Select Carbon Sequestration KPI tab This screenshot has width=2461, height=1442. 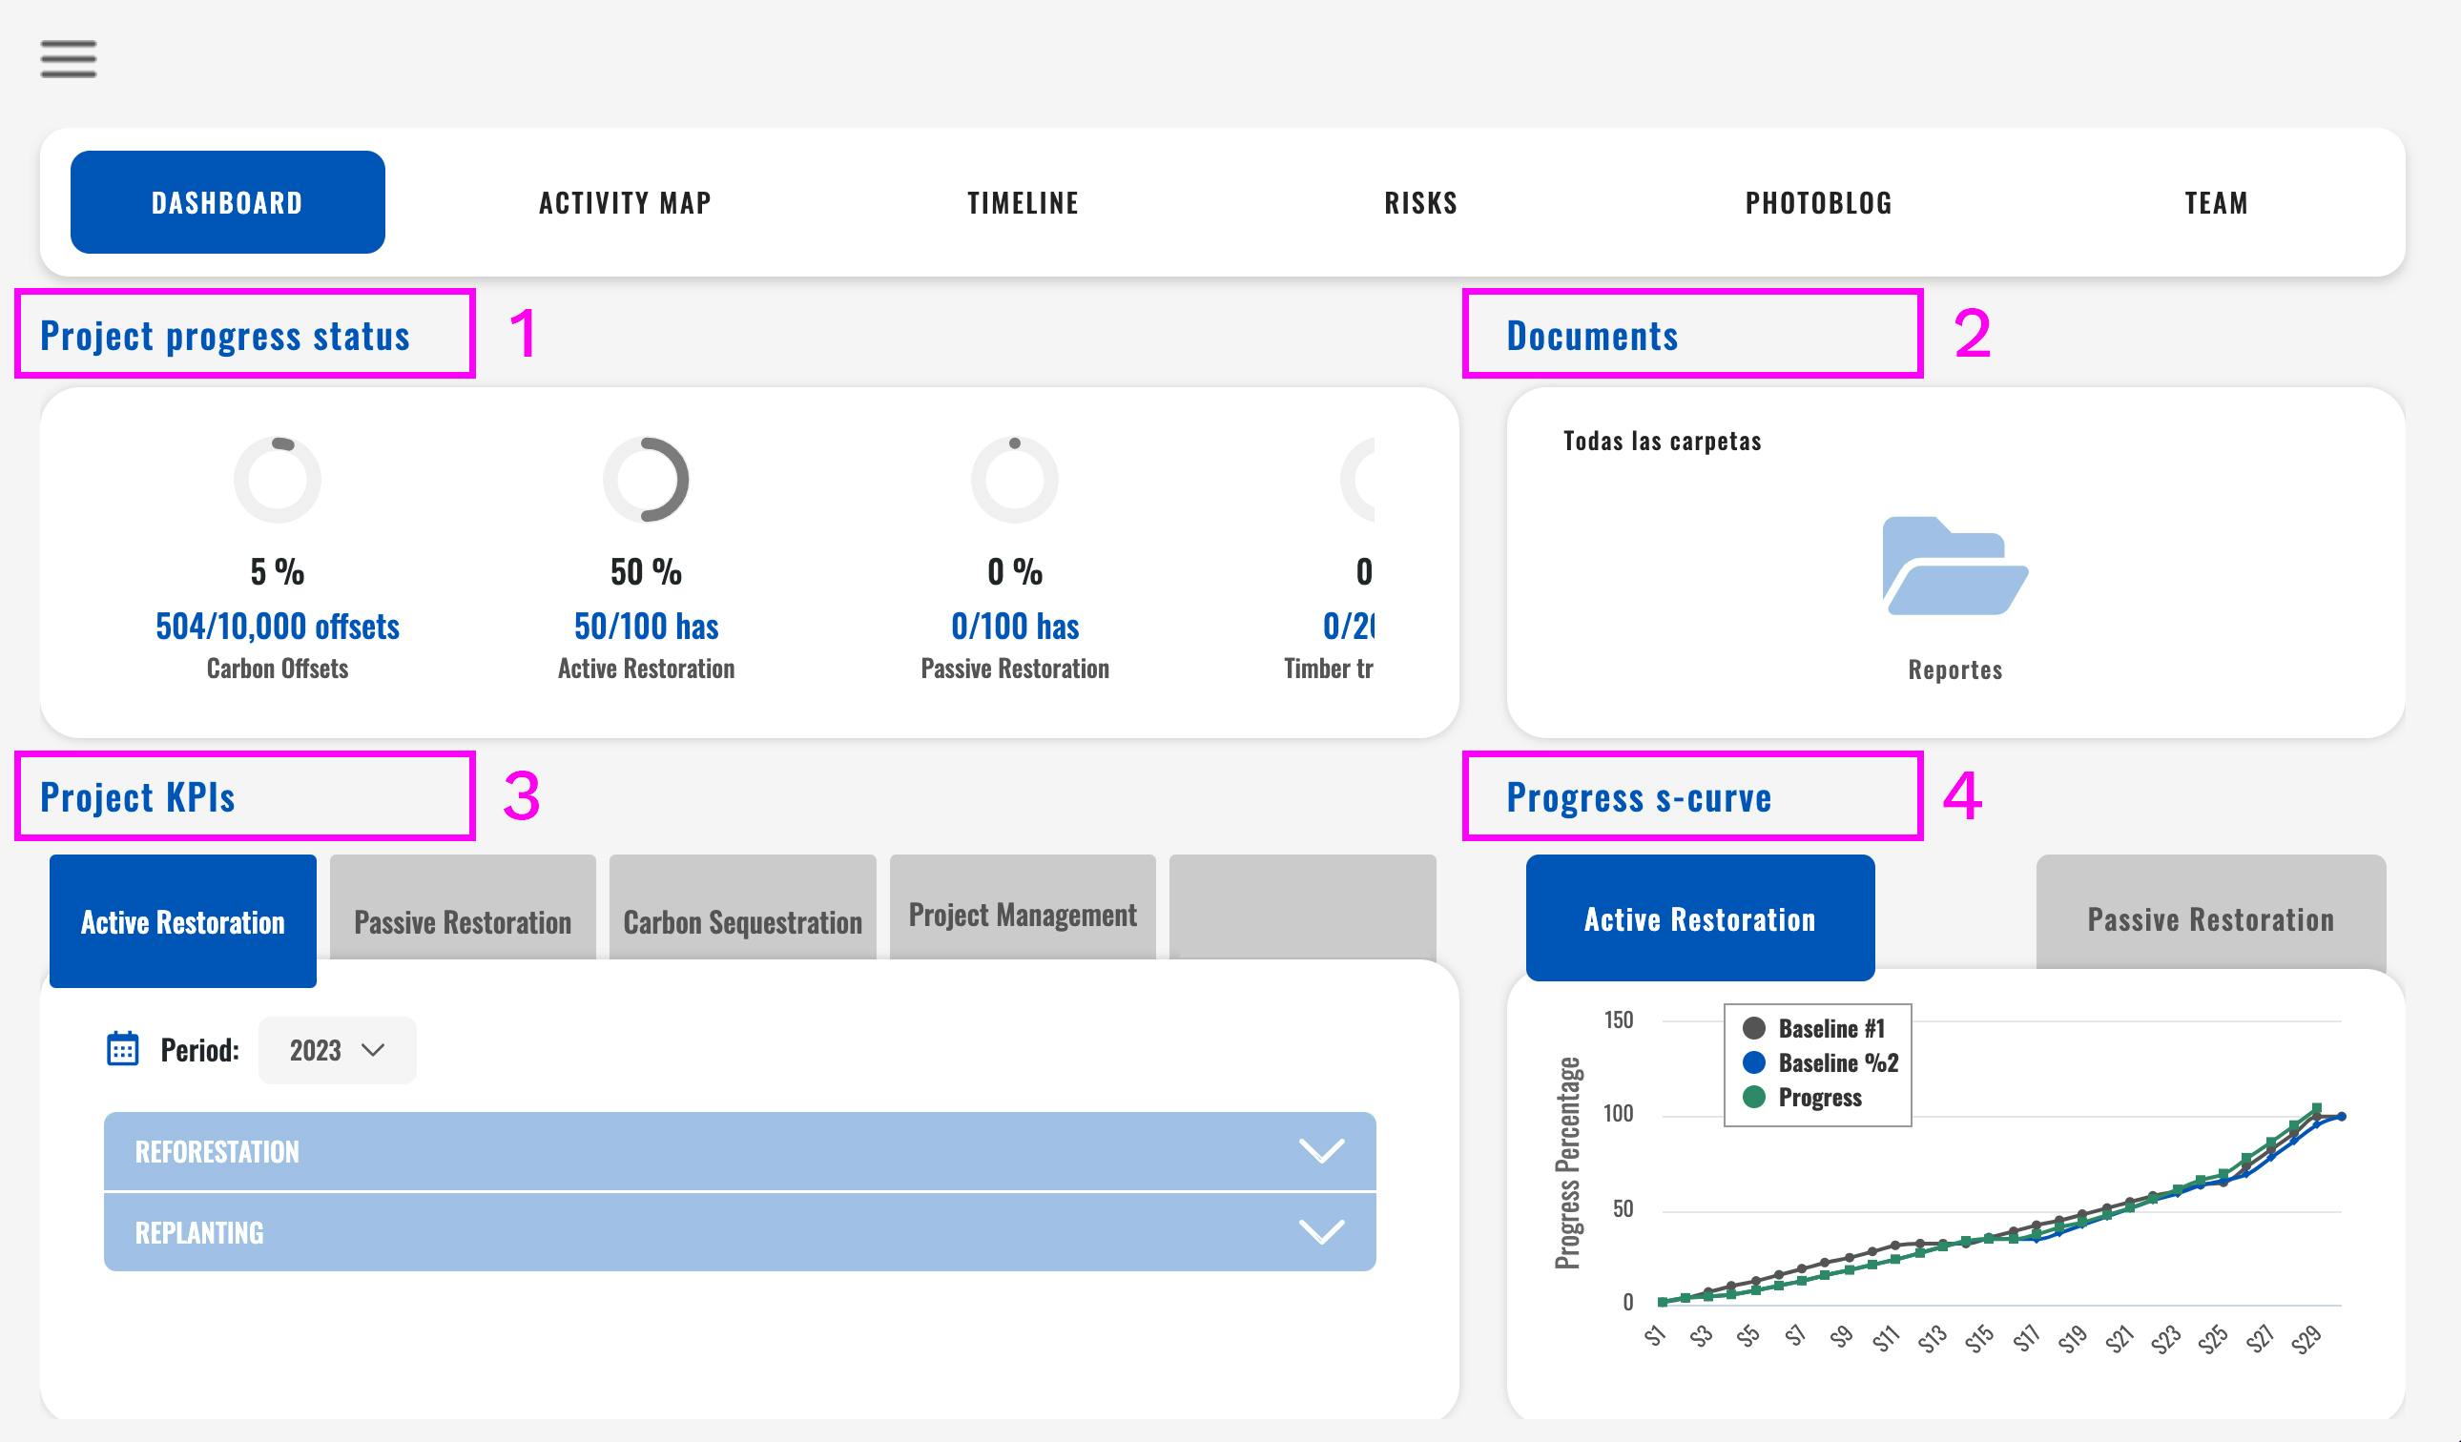point(742,921)
